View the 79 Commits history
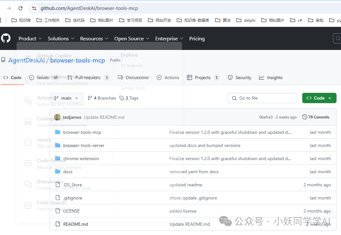 click(316, 117)
